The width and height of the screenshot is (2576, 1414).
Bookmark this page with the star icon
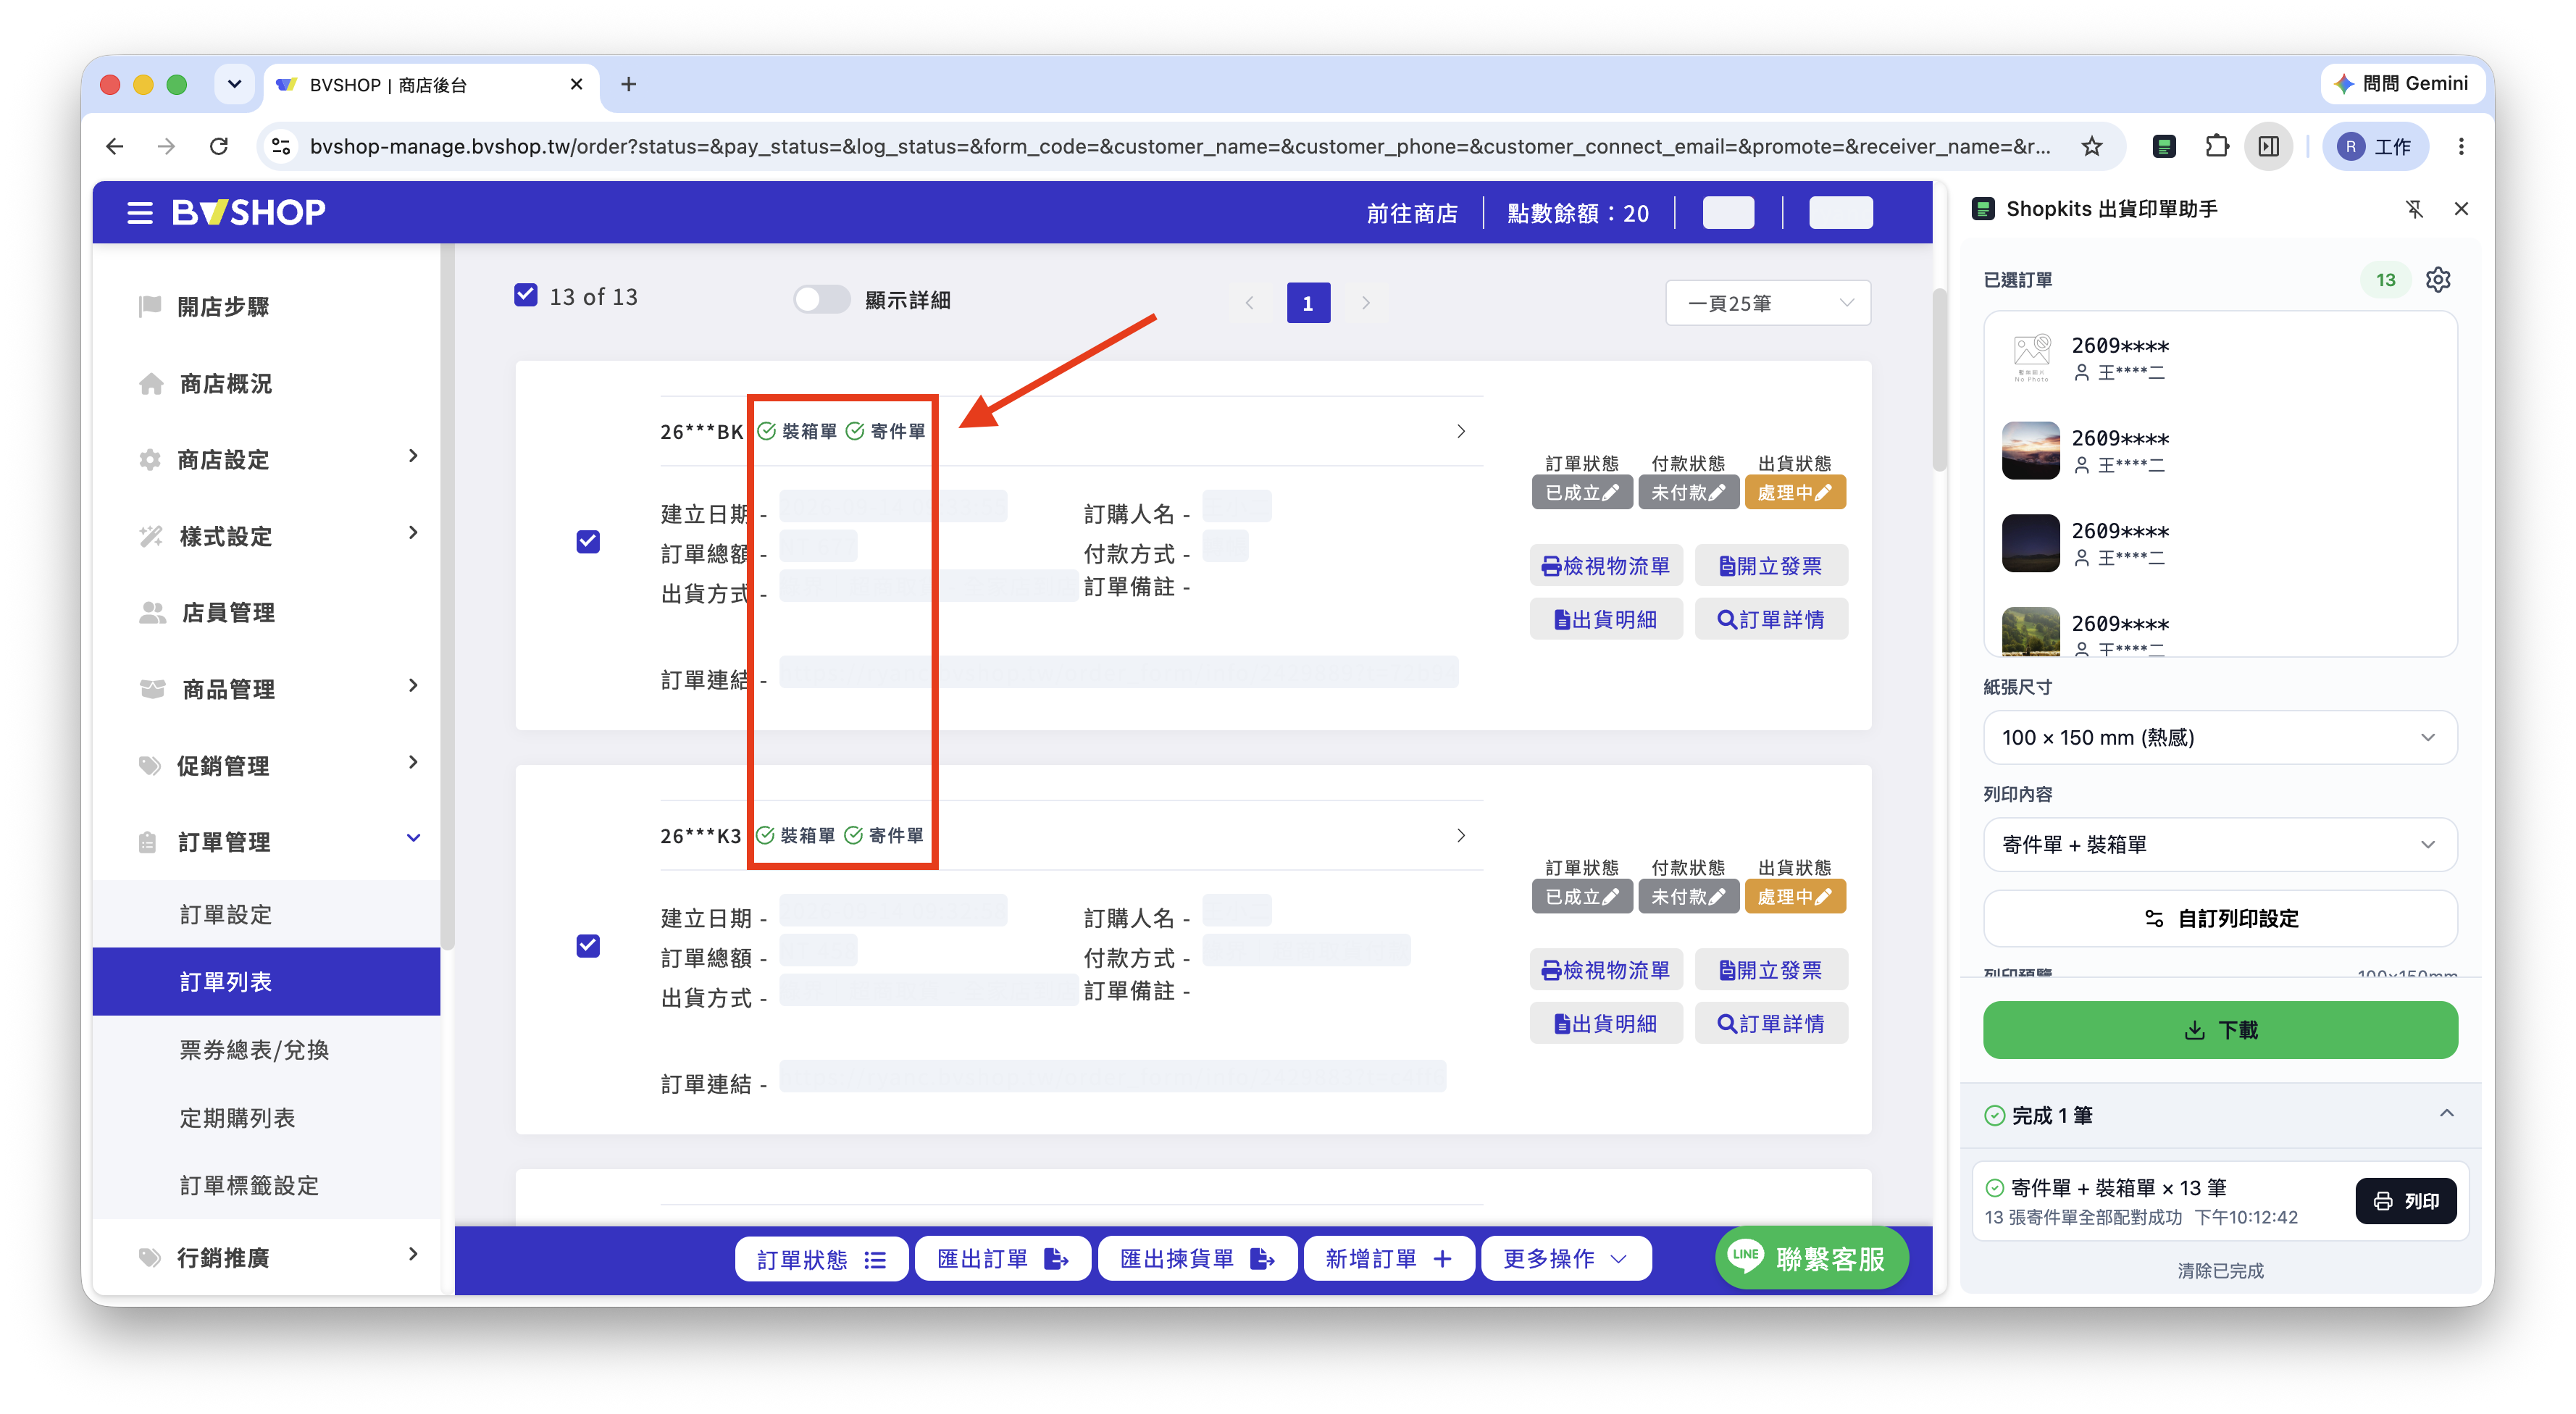point(2091,146)
